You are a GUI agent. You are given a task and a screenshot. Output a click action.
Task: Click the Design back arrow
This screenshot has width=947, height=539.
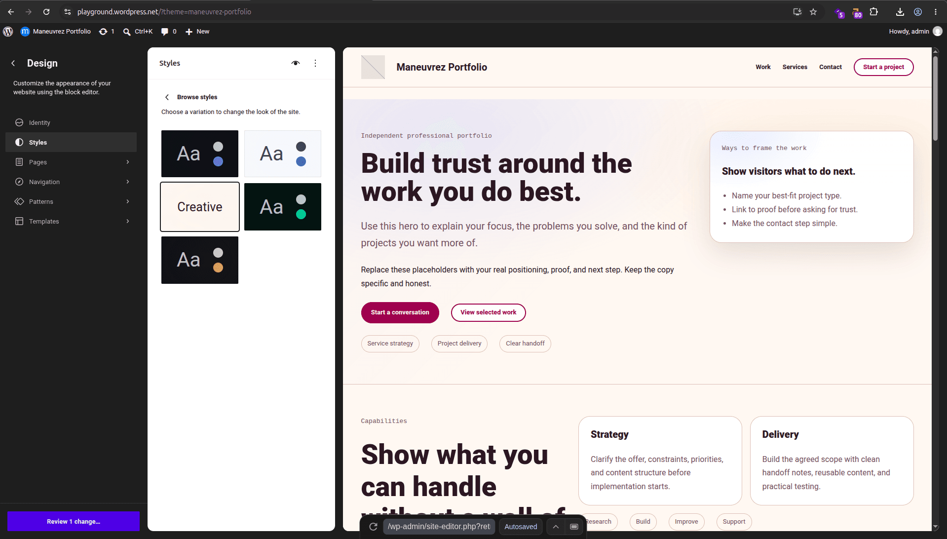coord(13,63)
